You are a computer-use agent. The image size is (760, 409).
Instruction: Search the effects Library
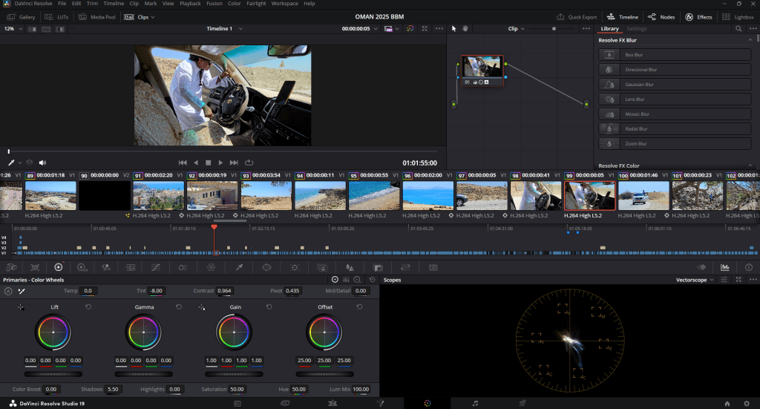tap(738, 29)
